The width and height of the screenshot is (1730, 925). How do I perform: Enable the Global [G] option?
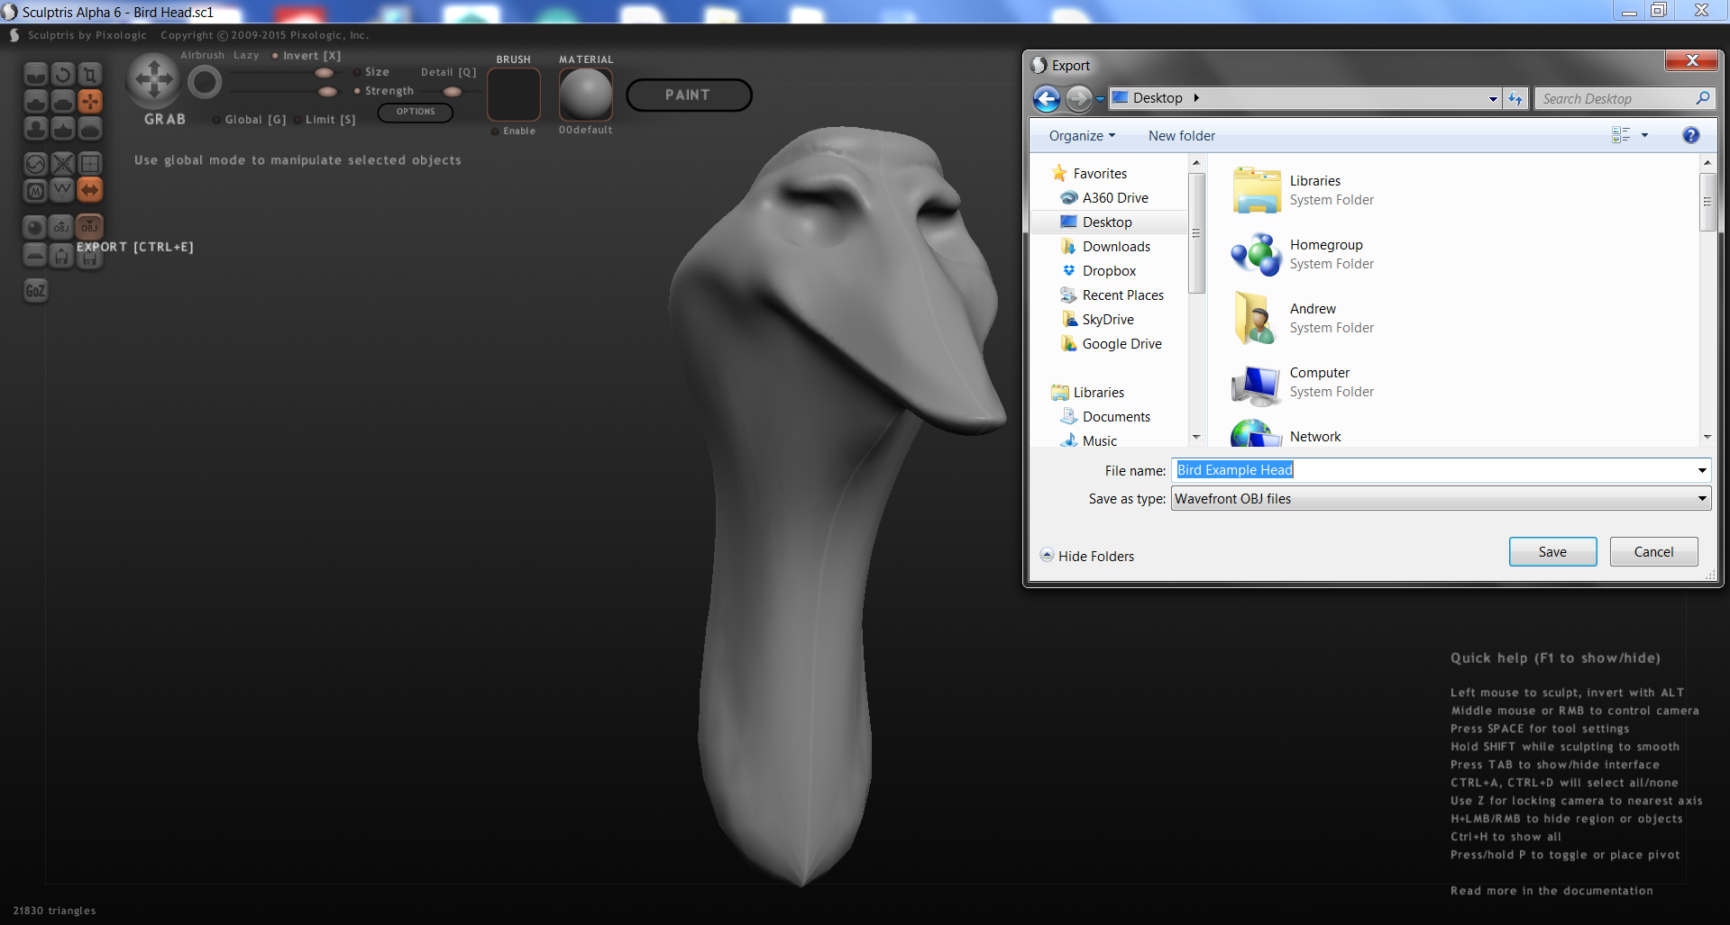tap(250, 120)
